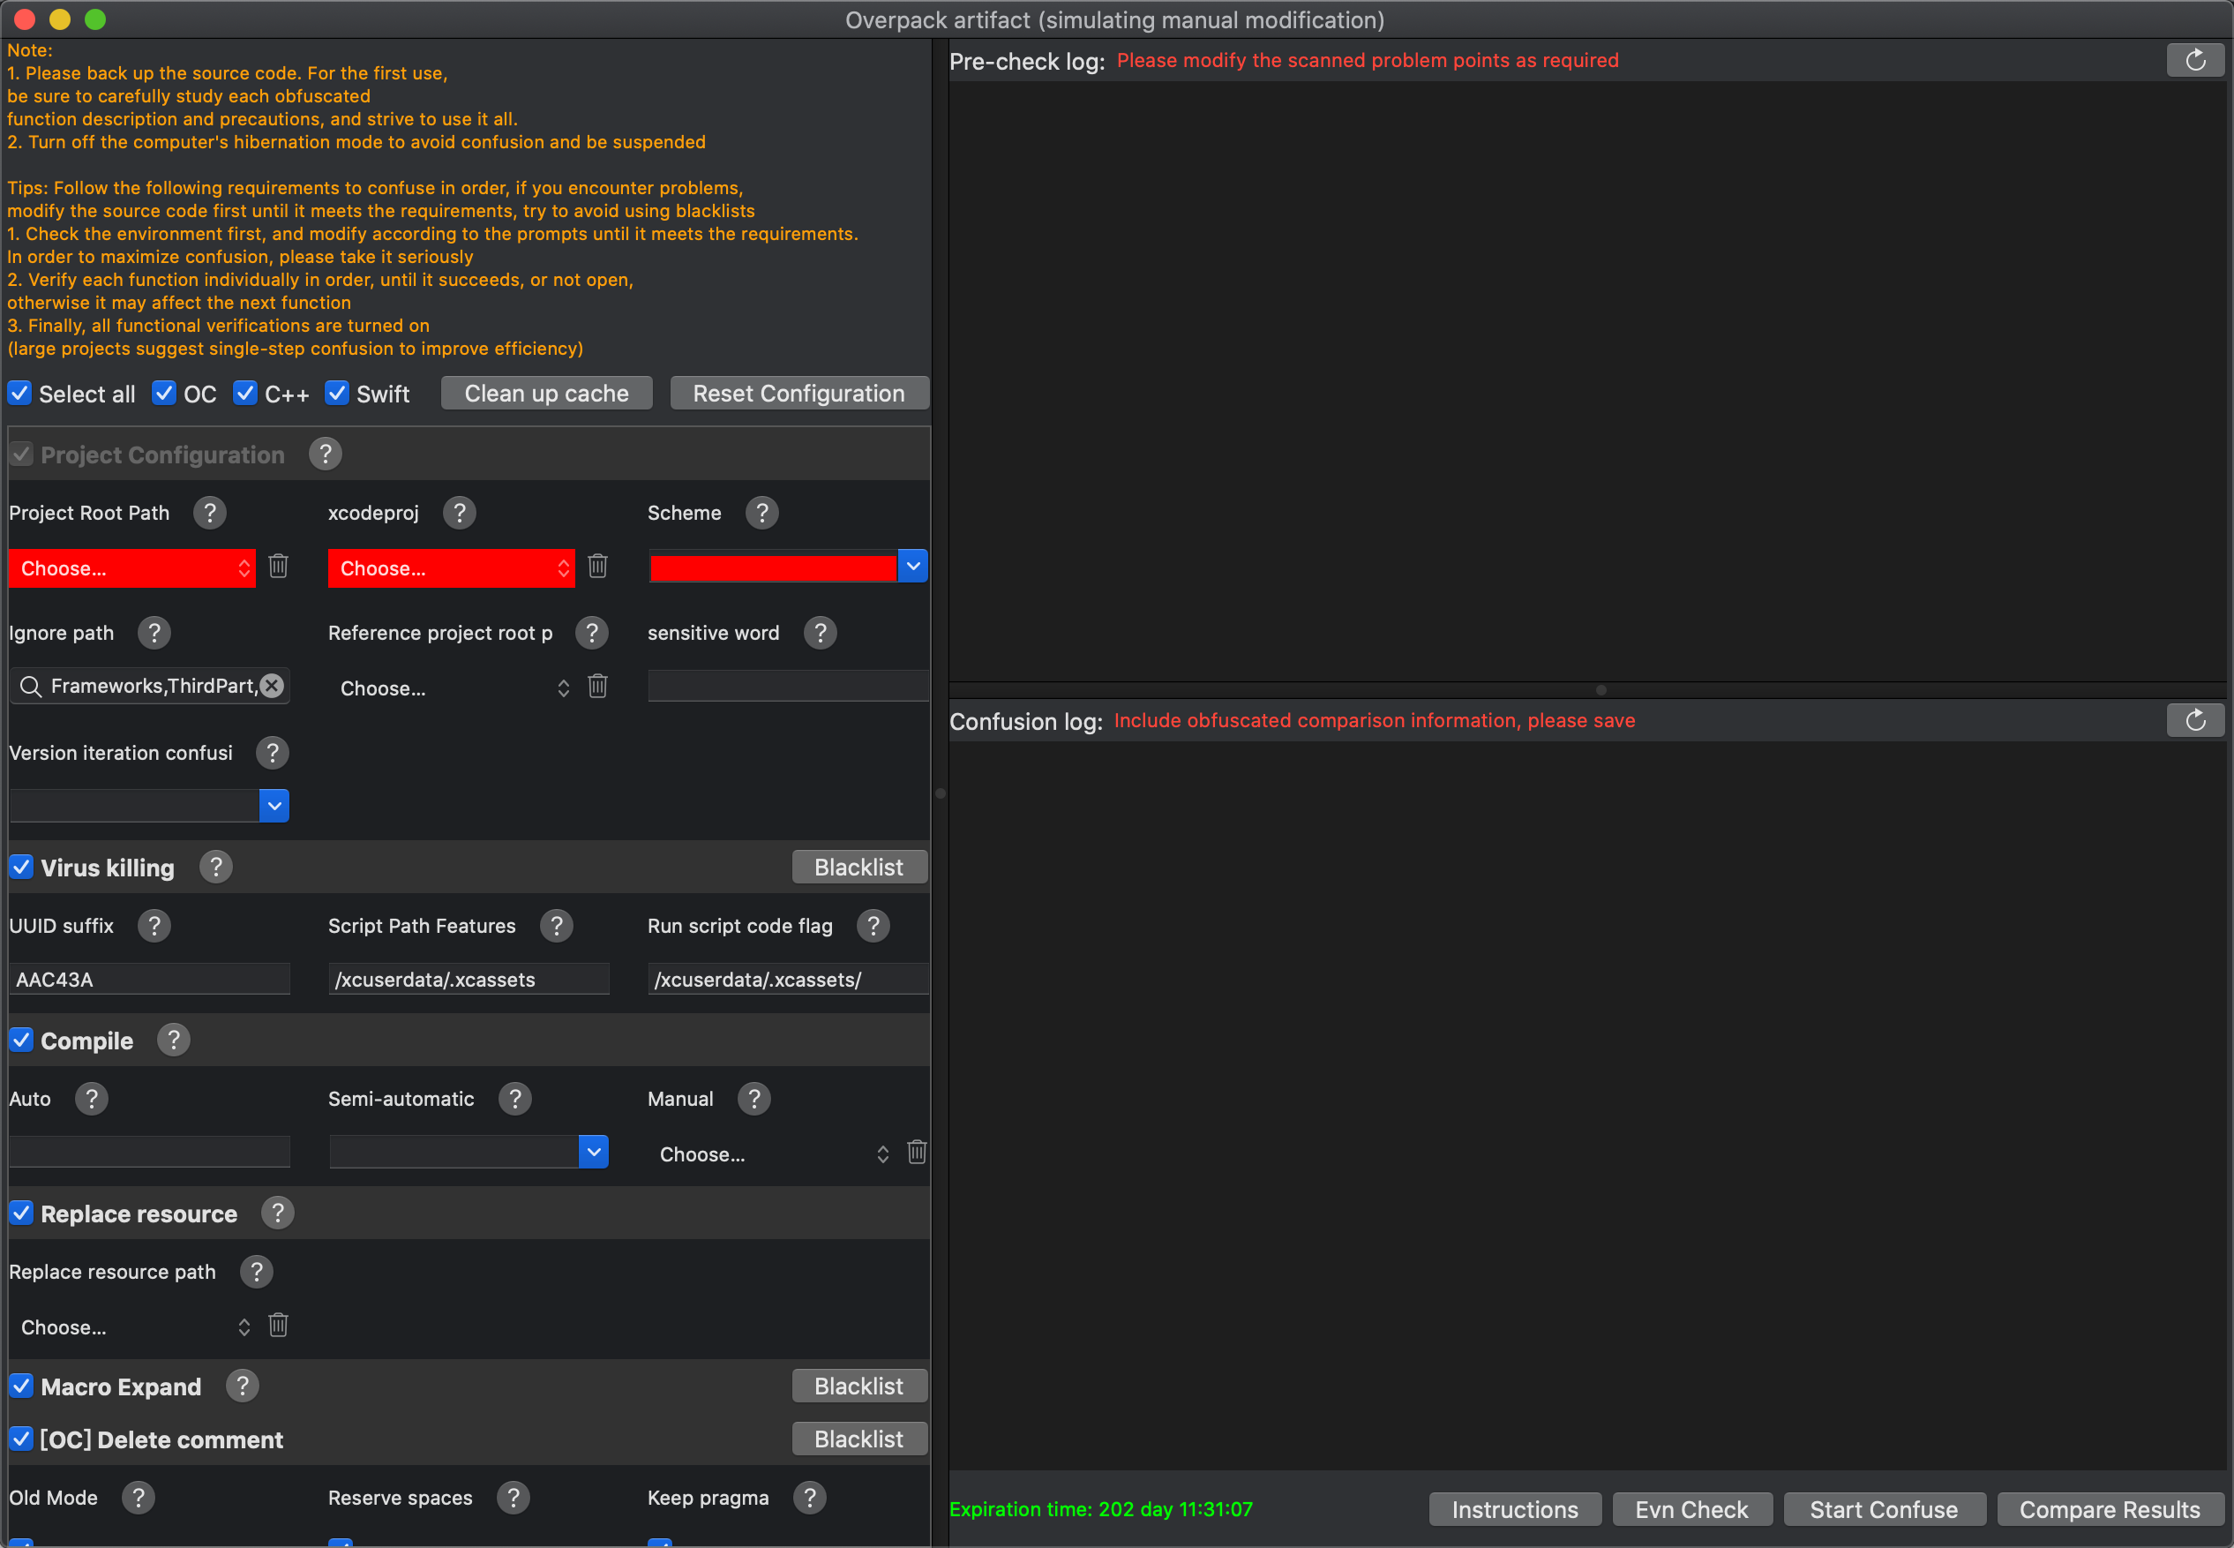The image size is (2234, 1548).
Task: Click trash icon next to Project Root Path
Action: tap(278, 567)
